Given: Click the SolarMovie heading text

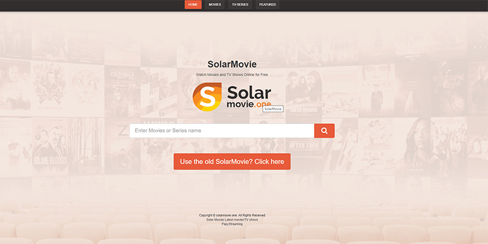Looking at the screenshot, I should pos(232,65).
